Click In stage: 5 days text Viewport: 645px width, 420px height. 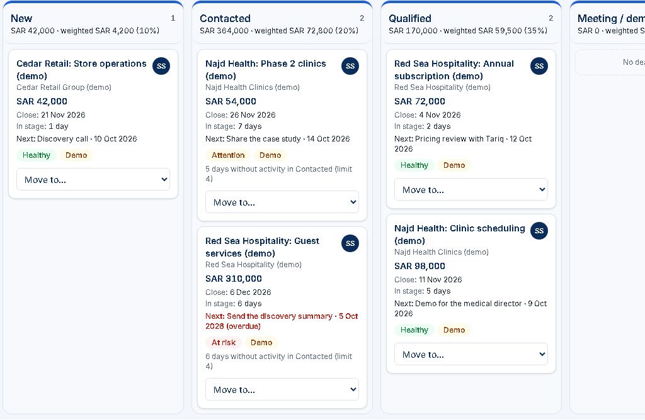click(x=423, y=291)
